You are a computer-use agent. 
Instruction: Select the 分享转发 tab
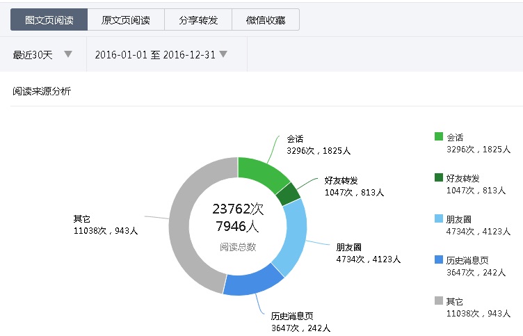(198, 20)
